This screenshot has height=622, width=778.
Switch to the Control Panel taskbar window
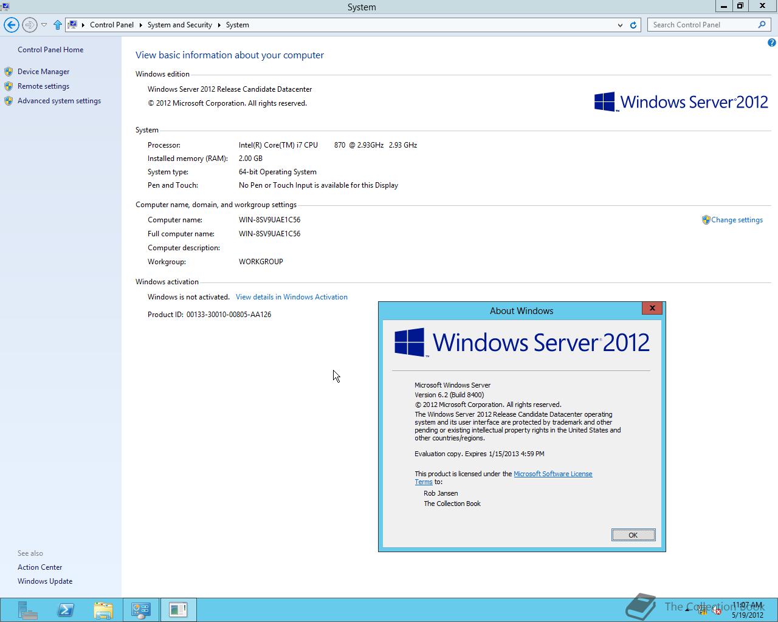point(141,610)
